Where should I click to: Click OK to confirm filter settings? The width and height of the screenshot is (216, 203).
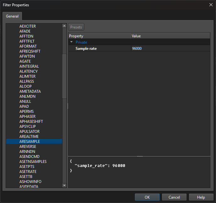point(147,197)
